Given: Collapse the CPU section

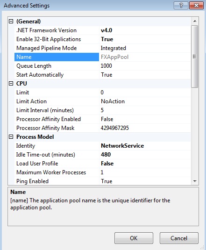Looking at the screenshot, I should point(11,83).
